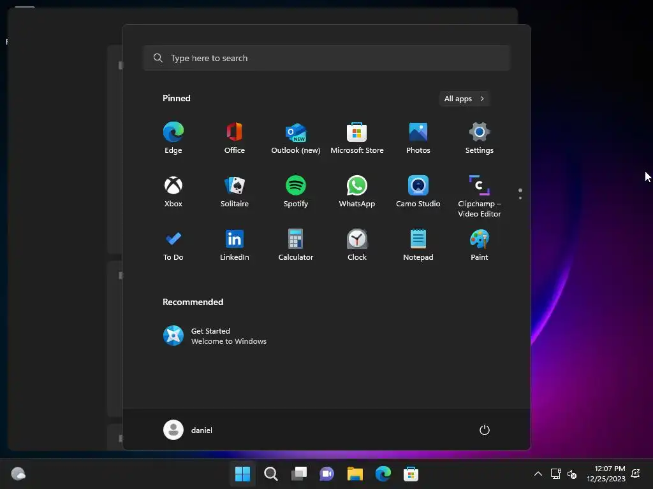Launch the Photos app
Image resolution: width=653 pixels, height=489 pixels.
click(x=418, y=138)
